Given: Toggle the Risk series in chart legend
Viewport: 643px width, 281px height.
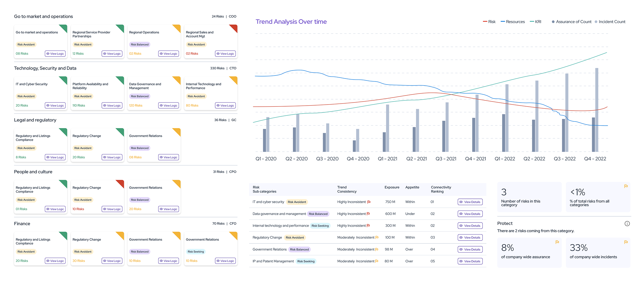Looking at the screenshot, I should click(489, 22).
